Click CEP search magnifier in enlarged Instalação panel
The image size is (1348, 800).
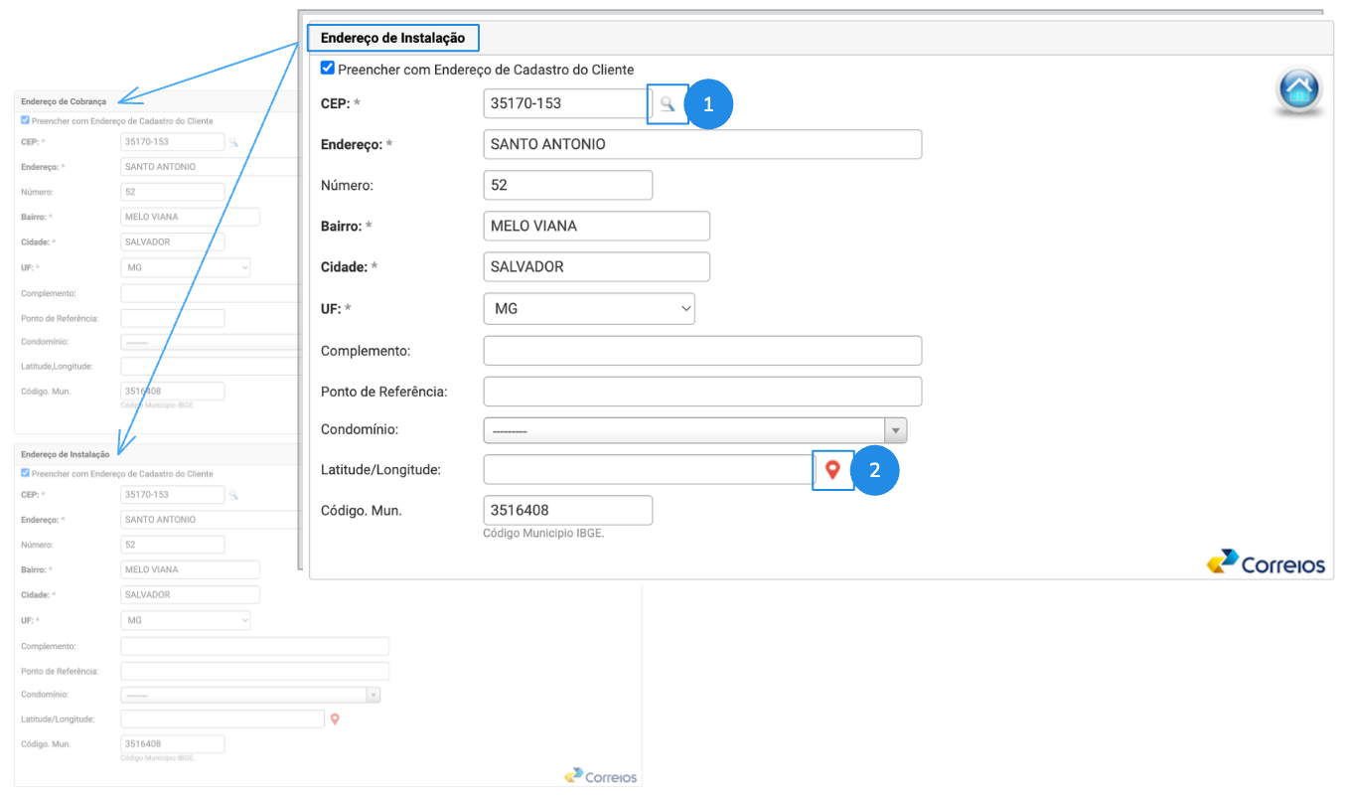tap(668, 103)
